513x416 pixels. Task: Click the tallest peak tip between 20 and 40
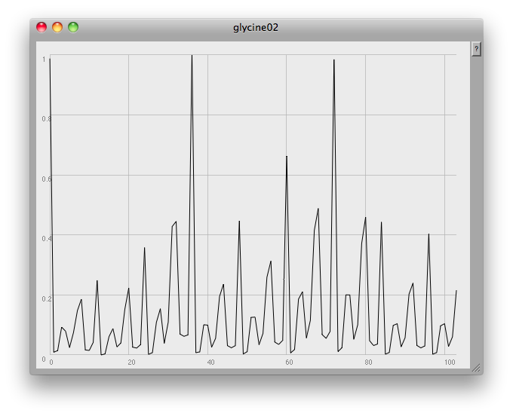(192, 55)
